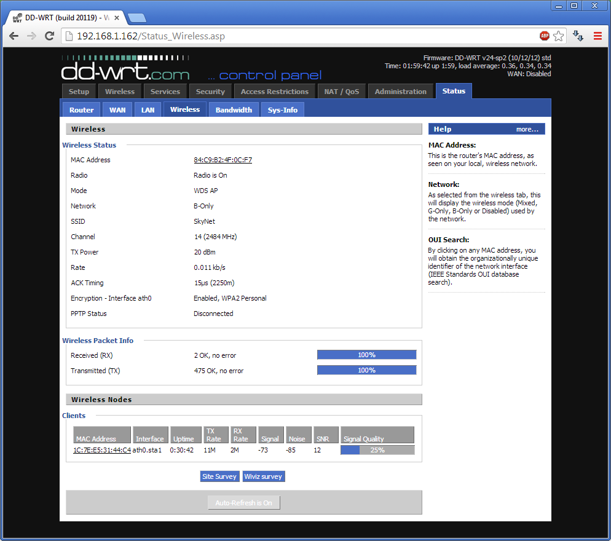Screen dimensions: 611x541
Task: Click the Radio is On value
Action: [210, 175]
